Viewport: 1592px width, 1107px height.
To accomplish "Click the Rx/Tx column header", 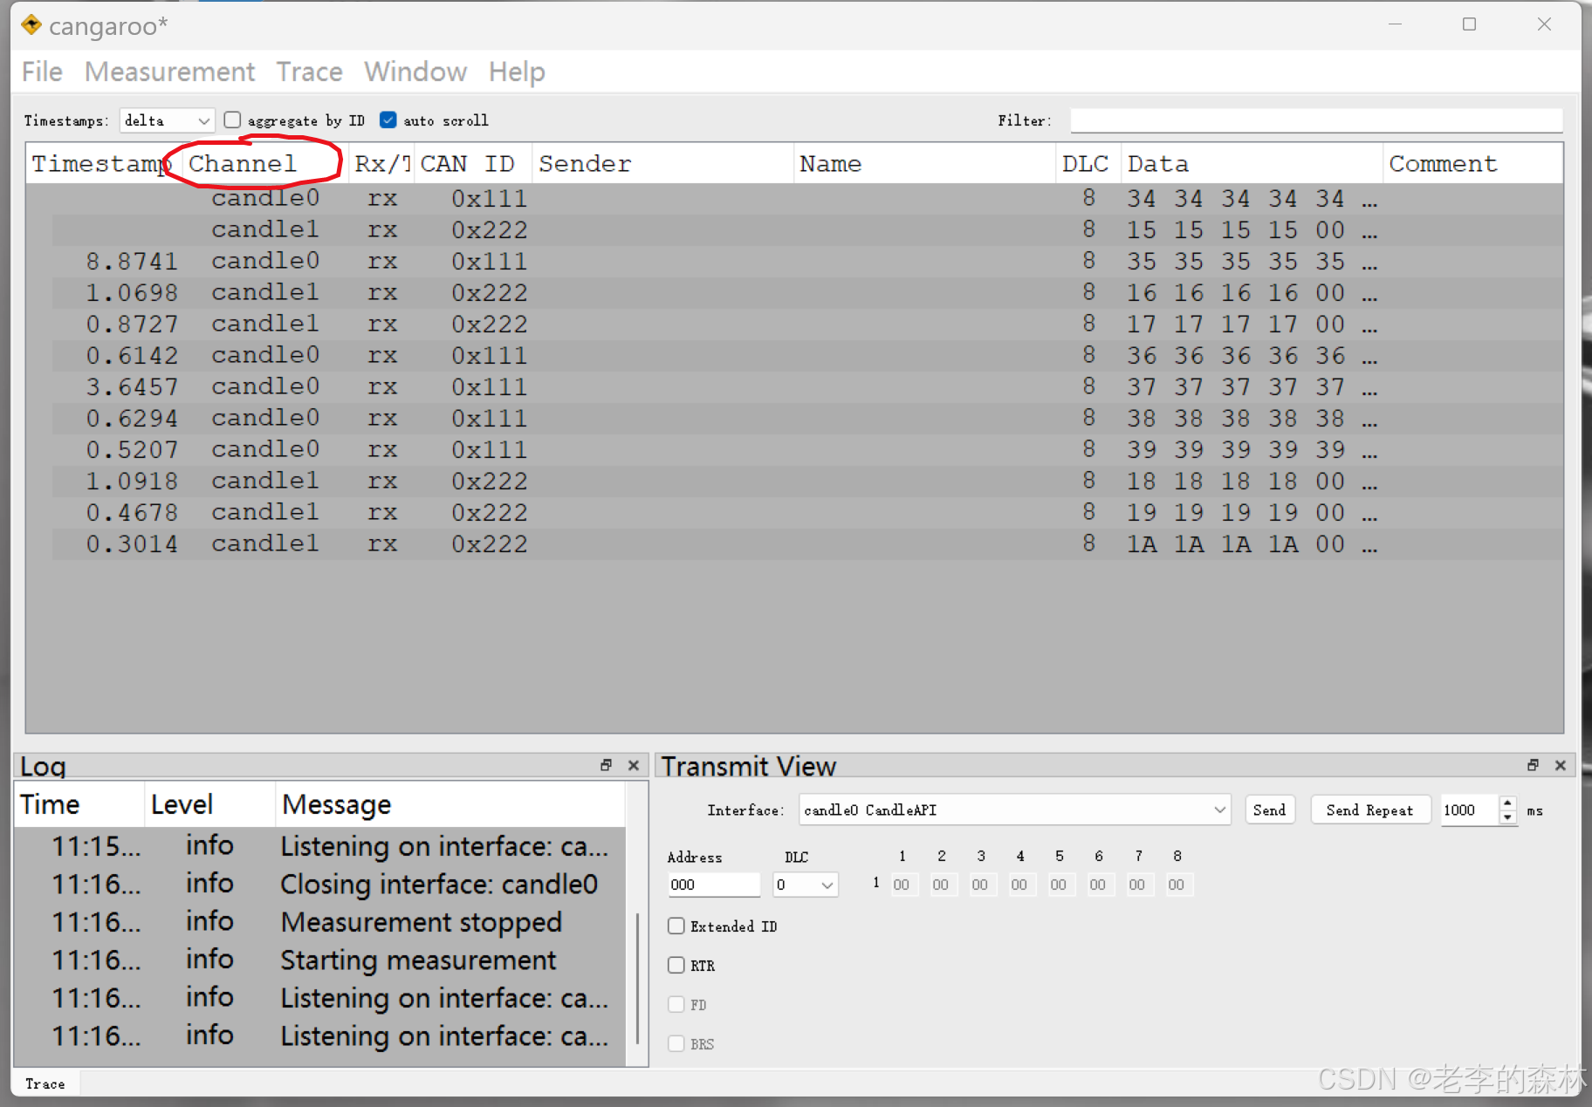I will tap(381, 163).
